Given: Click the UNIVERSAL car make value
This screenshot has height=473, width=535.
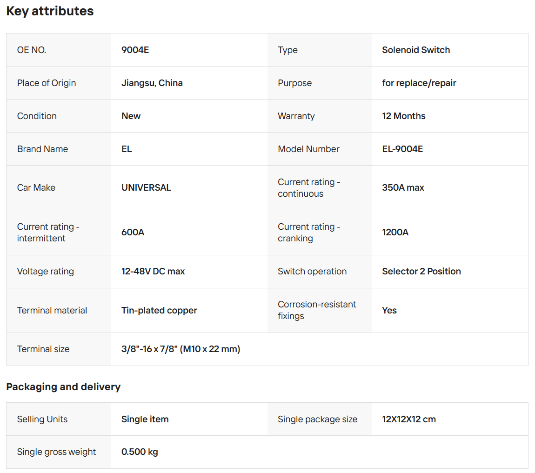Looking at the screenshot, I should click(146, 187).
